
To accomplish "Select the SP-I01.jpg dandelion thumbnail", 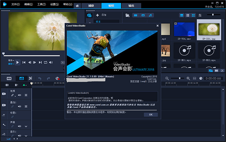I will click(x=209, y=29).
